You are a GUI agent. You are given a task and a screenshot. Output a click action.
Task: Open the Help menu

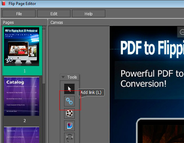[89, 14]
